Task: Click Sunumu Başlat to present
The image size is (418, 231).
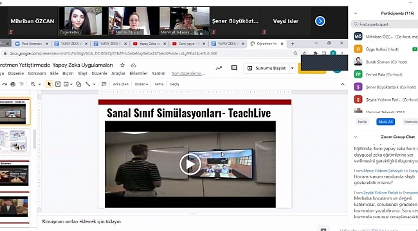Action: (267, 68)
